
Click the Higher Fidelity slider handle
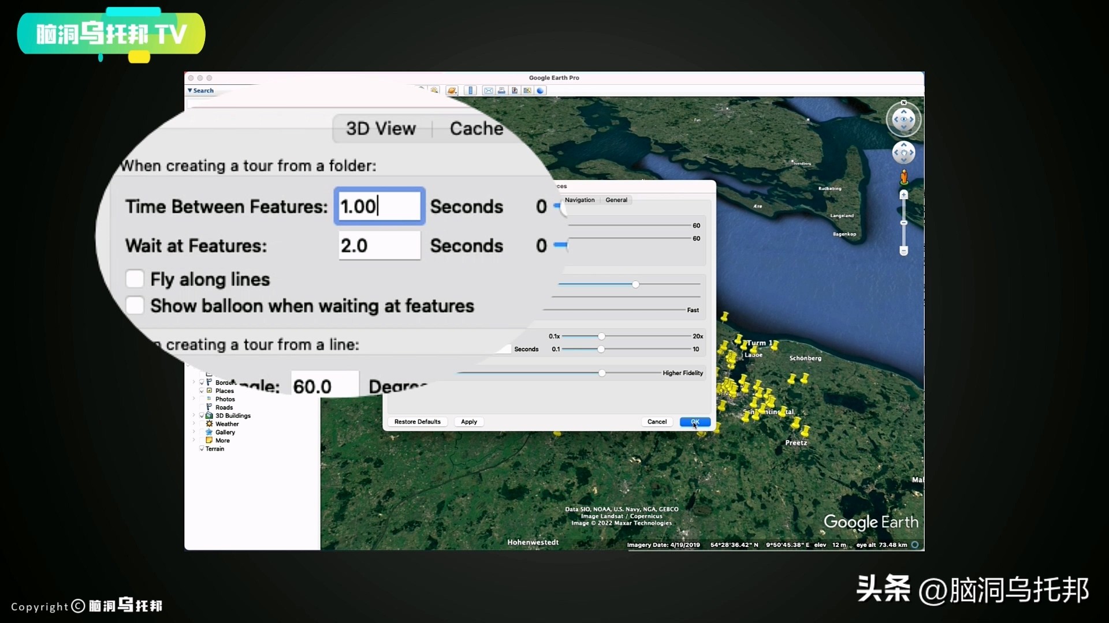coord(602,373)
